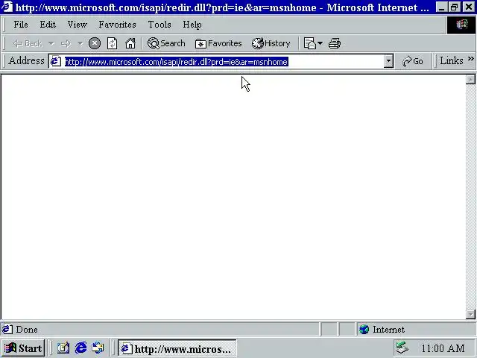Open the Favorites toolbar button

[218, 43]
